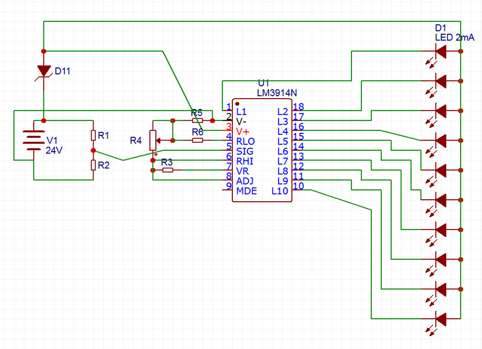Viewport: 482px width, 349px height.
Task: Select the R3 resistor symbol
Action: click(168, 170)
